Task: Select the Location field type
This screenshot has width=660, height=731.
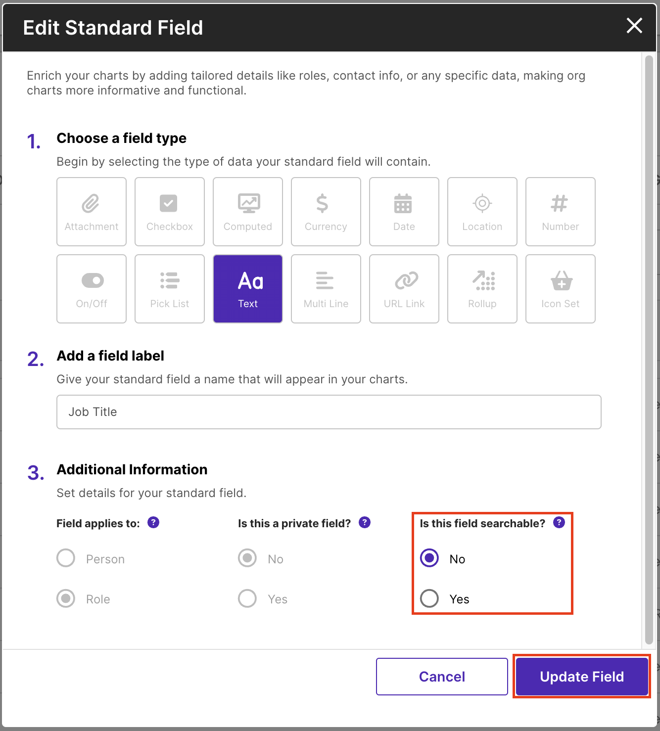Action: pos(482,212)
